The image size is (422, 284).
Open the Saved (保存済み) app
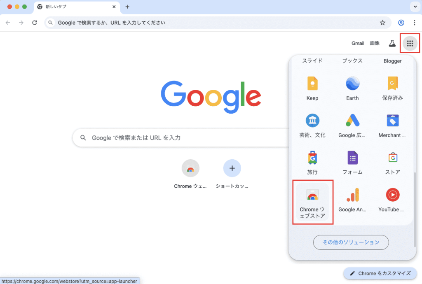click(x=392, y=88)
